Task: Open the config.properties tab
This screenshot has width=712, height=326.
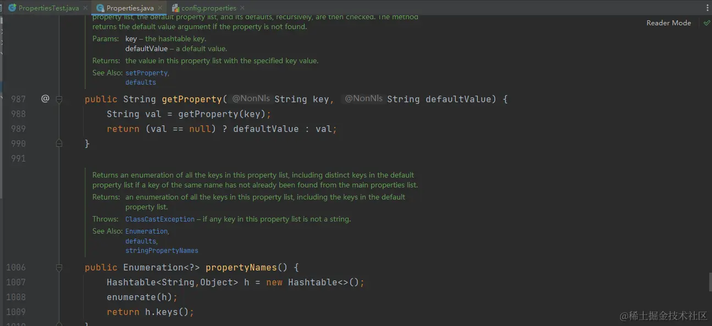Action: [209, 8]
